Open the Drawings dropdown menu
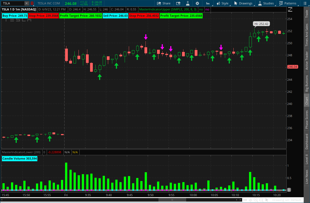The image size is (310, 203). [x=243, y=3]
